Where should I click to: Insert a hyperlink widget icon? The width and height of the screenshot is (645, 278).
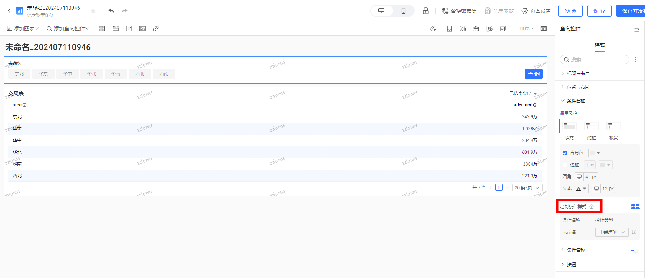pos(156,28)
